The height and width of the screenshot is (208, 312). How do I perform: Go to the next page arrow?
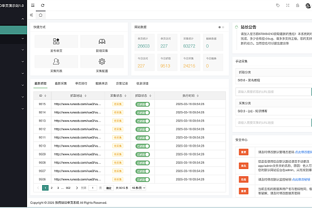coord(77,188)
